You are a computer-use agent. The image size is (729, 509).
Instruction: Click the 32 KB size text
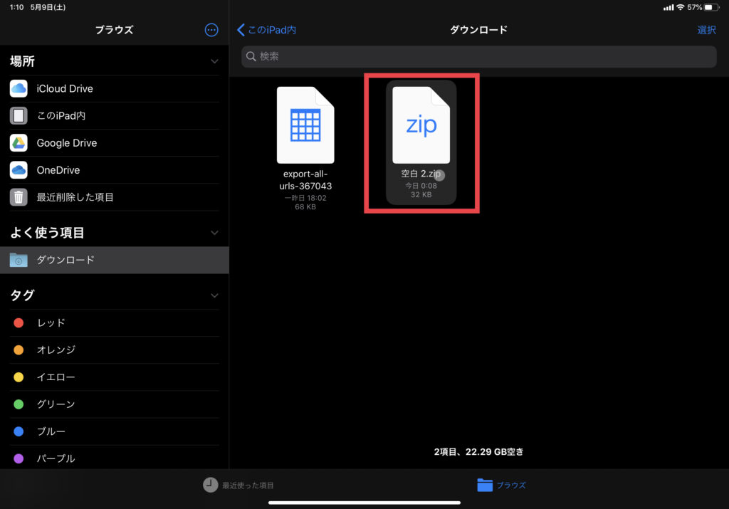point(421,195)
